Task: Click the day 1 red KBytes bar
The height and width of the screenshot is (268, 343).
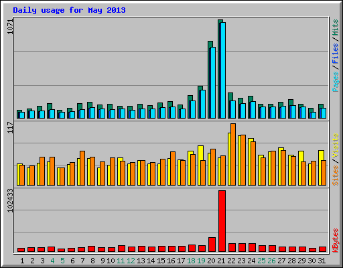Action: coord(21,250)
